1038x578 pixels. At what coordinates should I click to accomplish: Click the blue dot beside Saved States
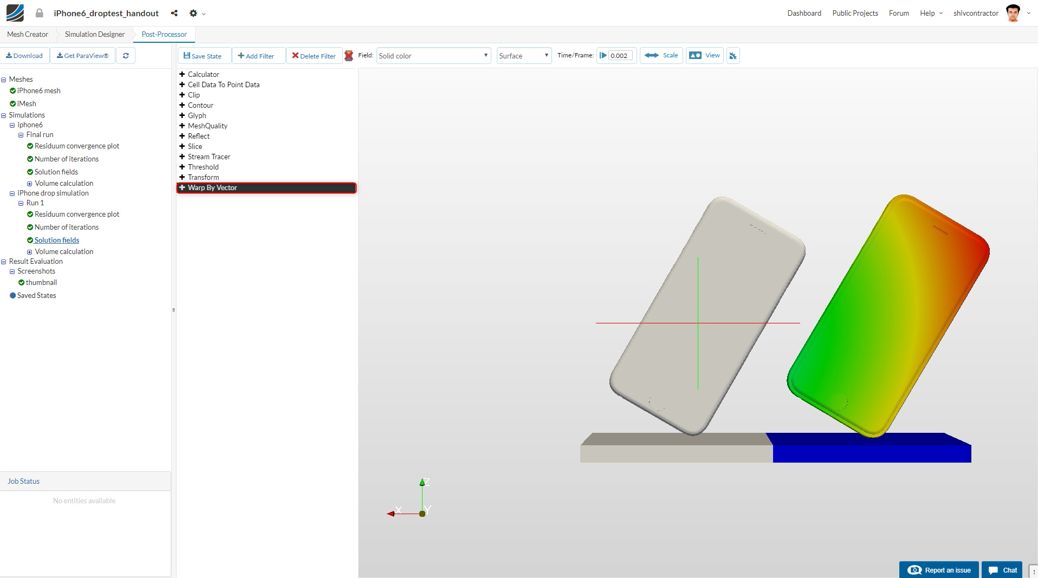pyautogui.click(x=12, y=296)
